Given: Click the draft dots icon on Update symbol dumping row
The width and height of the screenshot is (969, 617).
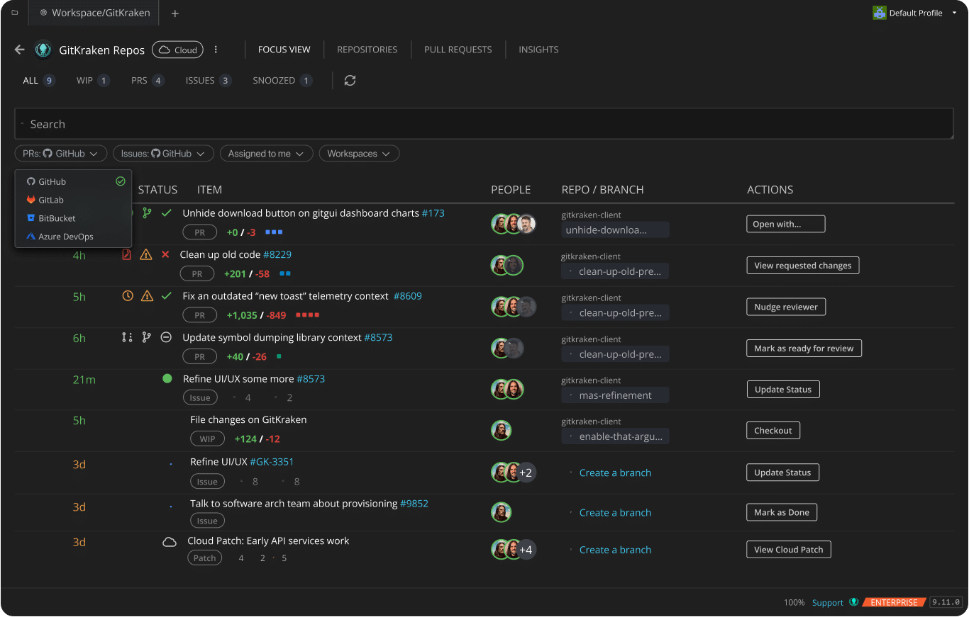Looking at the screenshot, I should [127, 338].
